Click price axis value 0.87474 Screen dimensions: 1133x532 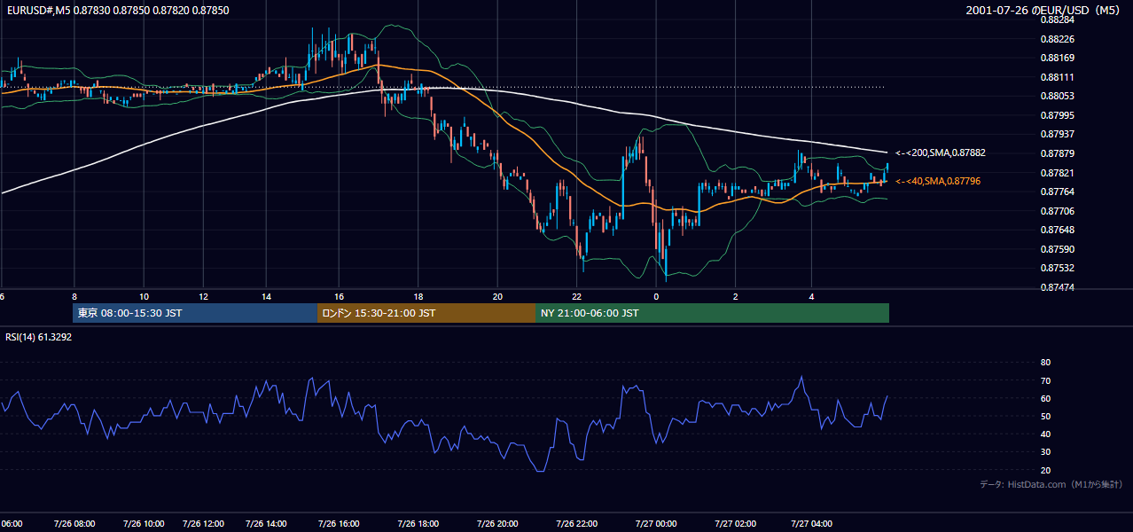[1057, 287]
